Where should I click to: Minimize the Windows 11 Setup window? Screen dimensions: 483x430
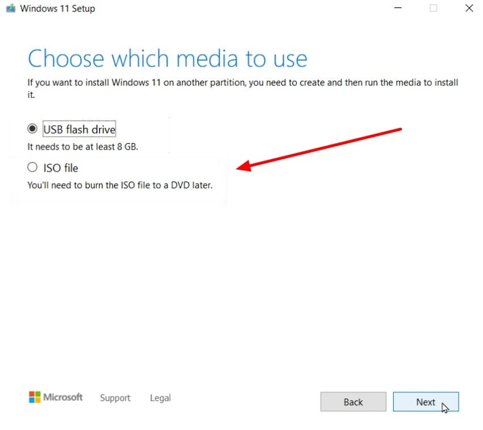[398, 8]
